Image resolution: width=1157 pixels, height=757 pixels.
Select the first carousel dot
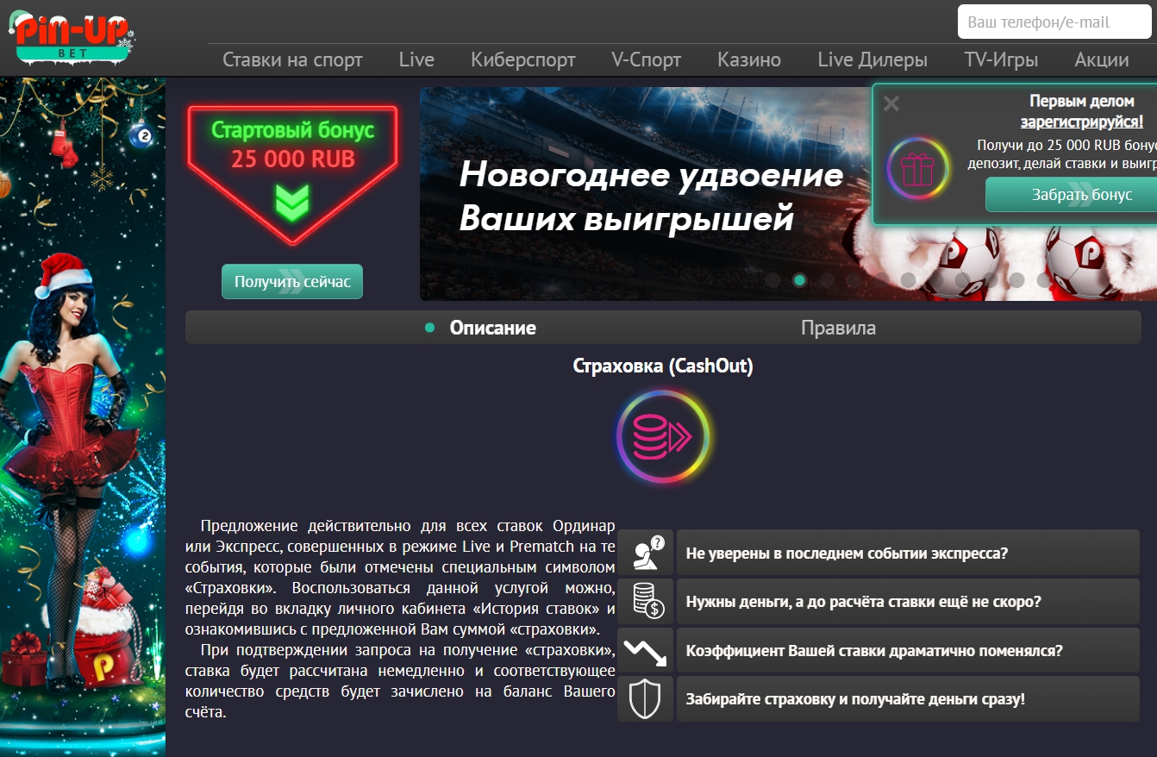(x=772, y=279)
